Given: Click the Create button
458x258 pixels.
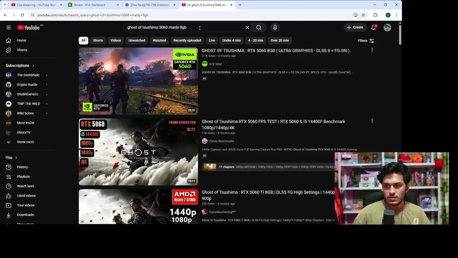Looking at the screenshot, I should point(355,28).
